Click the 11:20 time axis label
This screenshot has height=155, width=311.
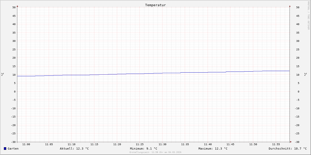point(117,144)
